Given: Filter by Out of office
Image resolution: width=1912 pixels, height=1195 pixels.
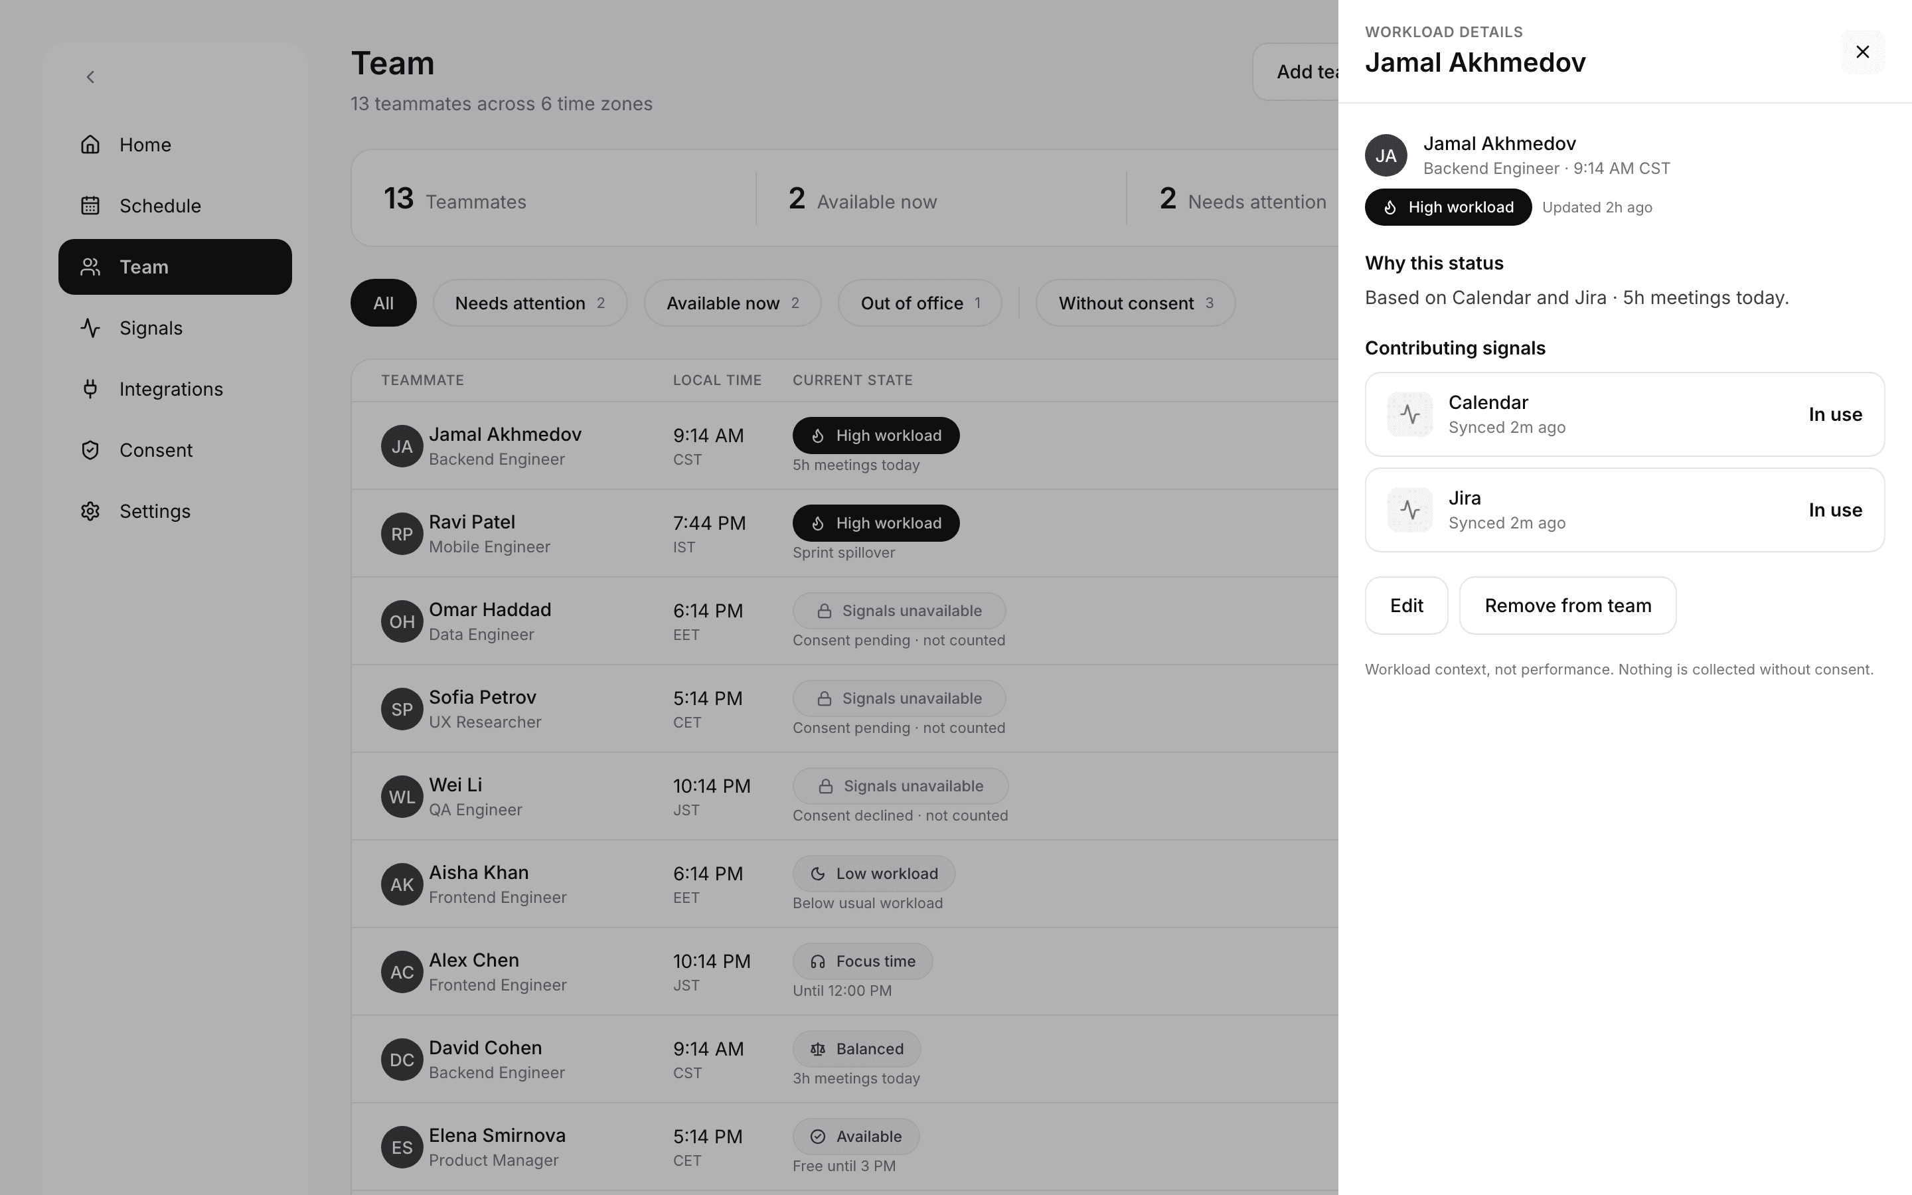Looking at the screenshot, I should coord(919,303).
